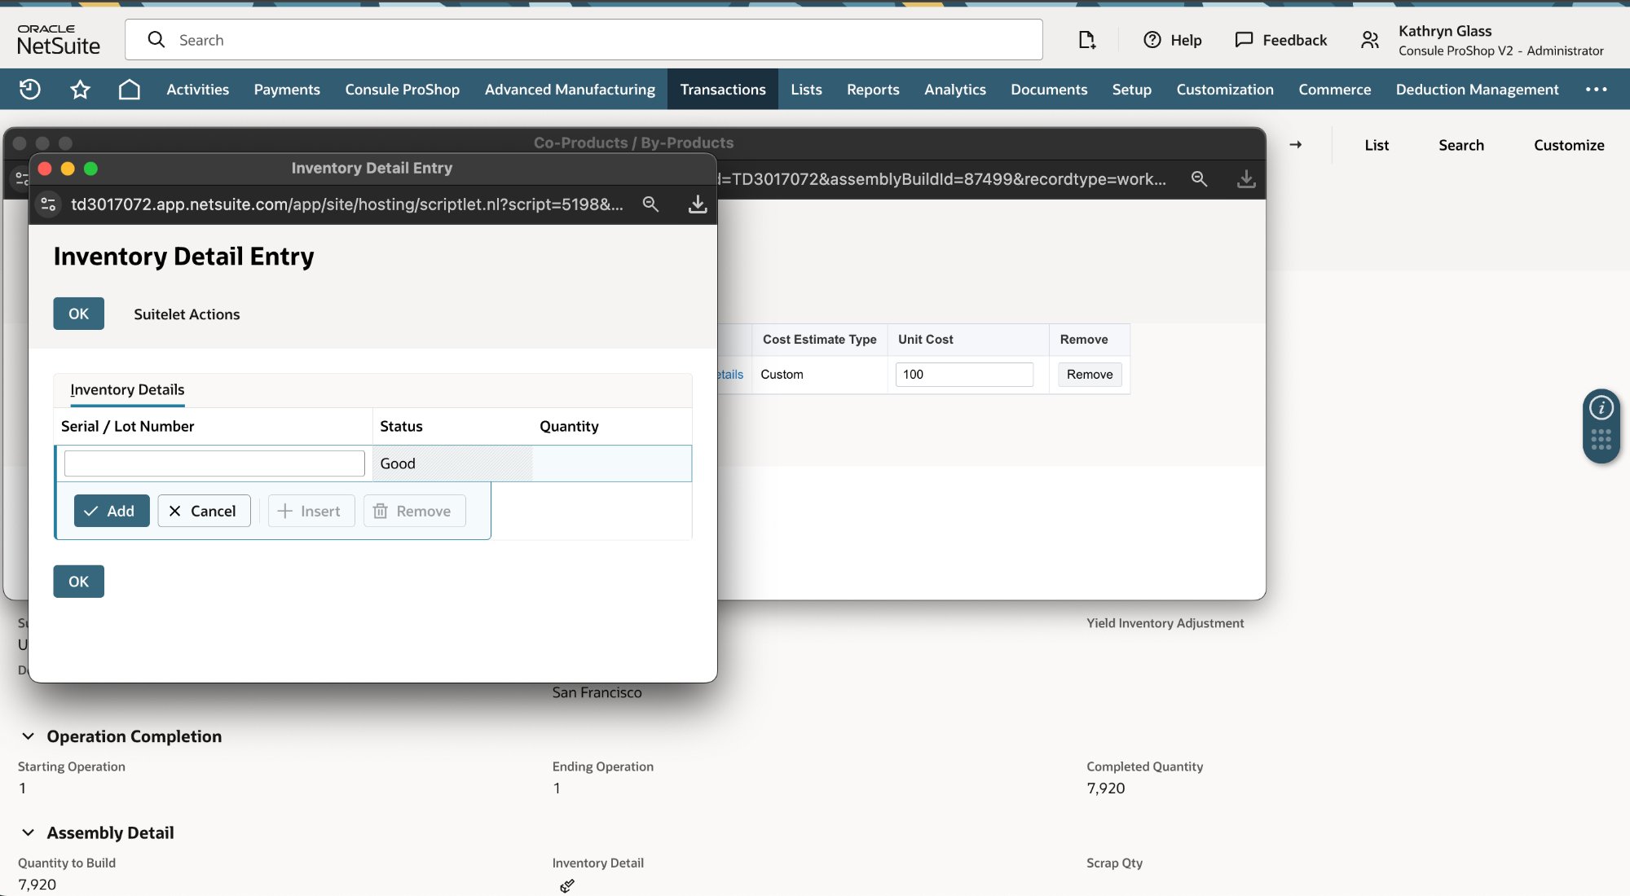Click the Serial / Lot Number input field

pos(214,463)
